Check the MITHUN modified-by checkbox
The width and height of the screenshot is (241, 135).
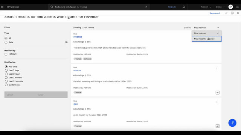point(6,54)
